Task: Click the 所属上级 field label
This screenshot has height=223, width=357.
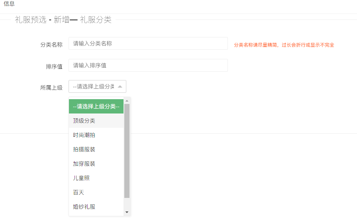Action: 51,88
